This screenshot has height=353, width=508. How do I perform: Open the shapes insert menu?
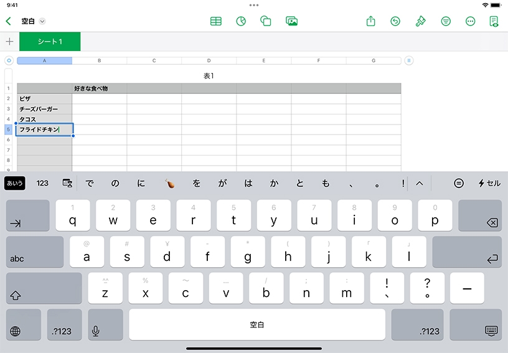[x=266, y=21]
